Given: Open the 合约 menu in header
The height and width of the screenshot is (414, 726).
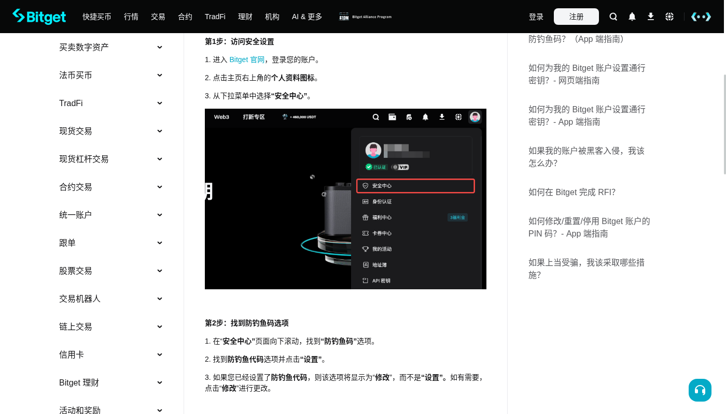Looking at the screenshot, I should (185, 17).
